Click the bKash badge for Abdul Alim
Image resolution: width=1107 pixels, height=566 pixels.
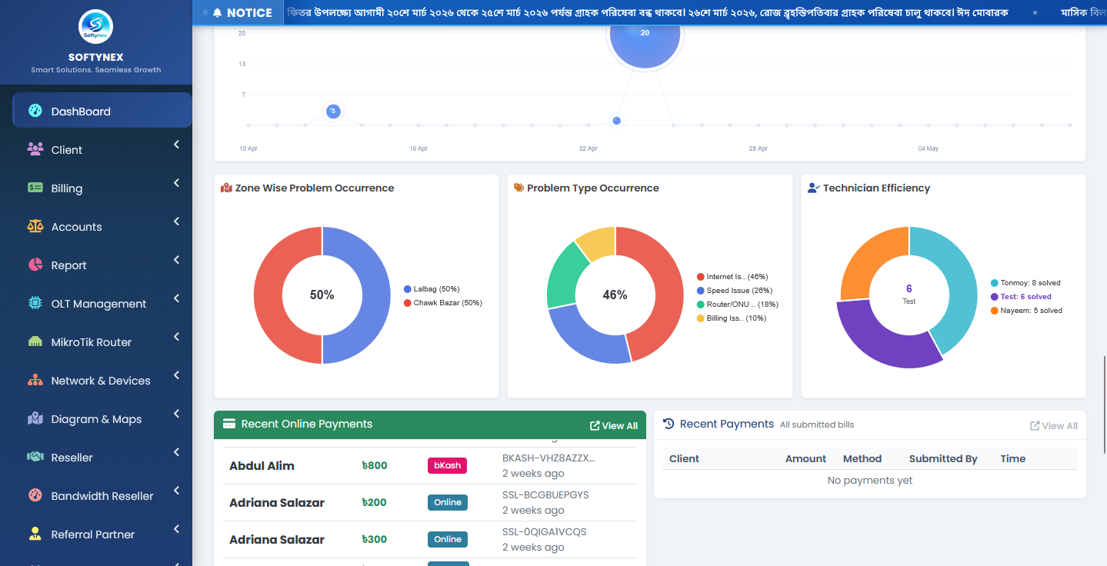[447, 465]
